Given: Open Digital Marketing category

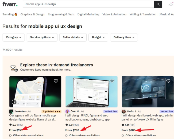Looking at the screenshot, I should pos(88,14).
